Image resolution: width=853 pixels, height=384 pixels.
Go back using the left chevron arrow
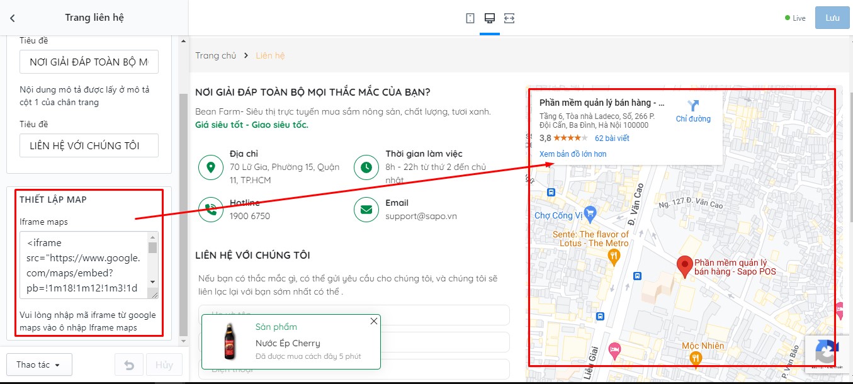coord(13,18)
